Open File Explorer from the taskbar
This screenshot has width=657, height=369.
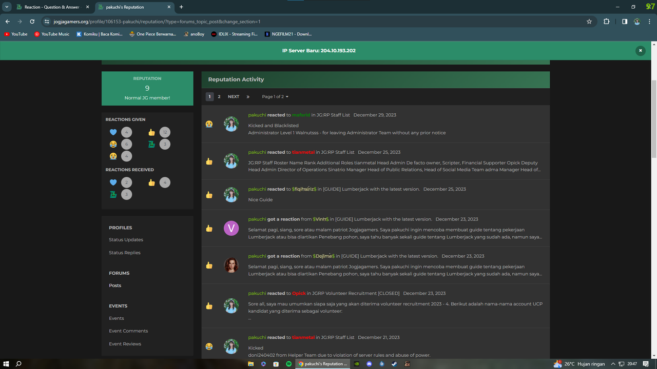click(250, 364)
